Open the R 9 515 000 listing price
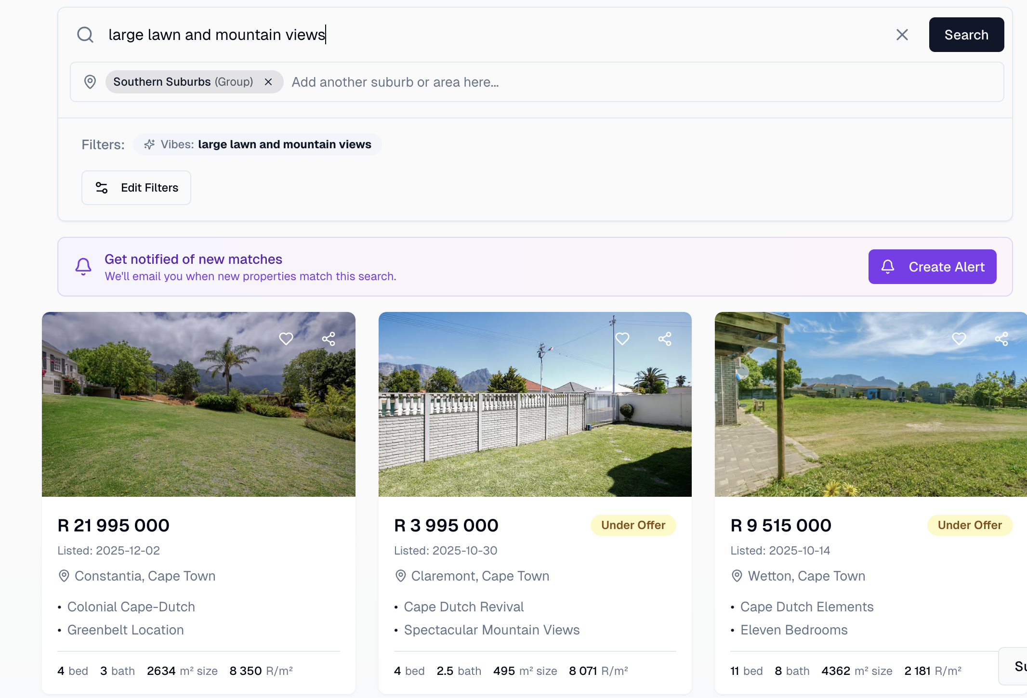 click(781, 525)
